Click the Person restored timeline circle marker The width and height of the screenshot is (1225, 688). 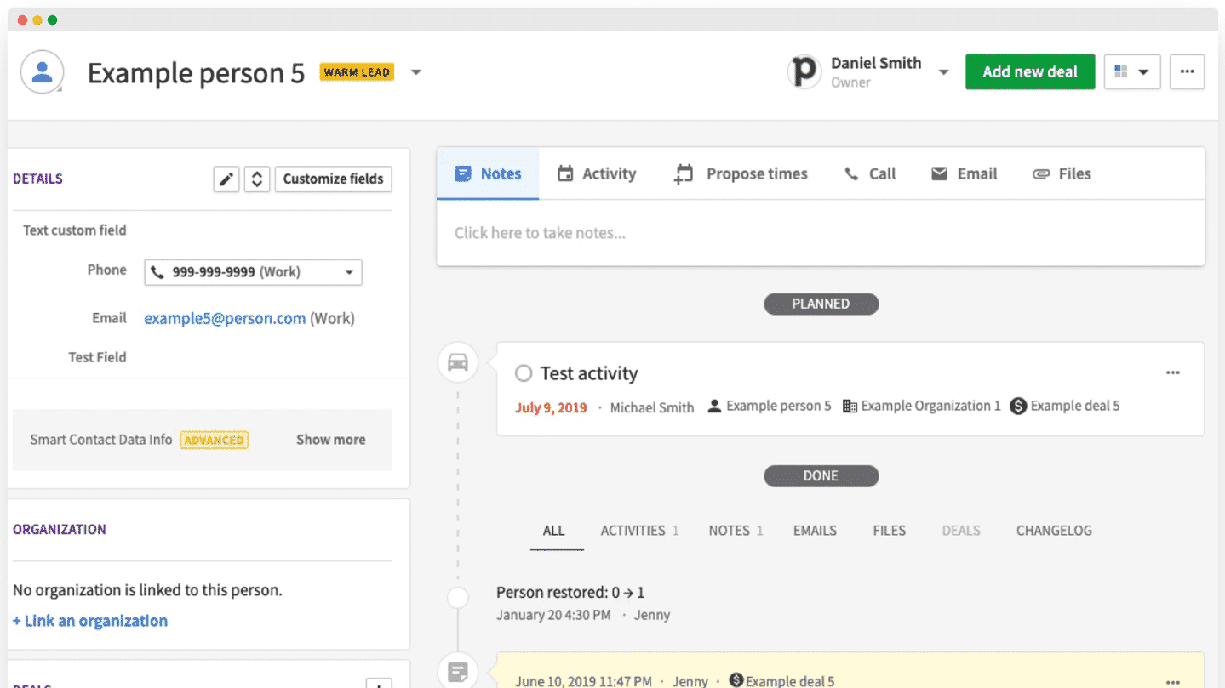click(x=458, y=597)
